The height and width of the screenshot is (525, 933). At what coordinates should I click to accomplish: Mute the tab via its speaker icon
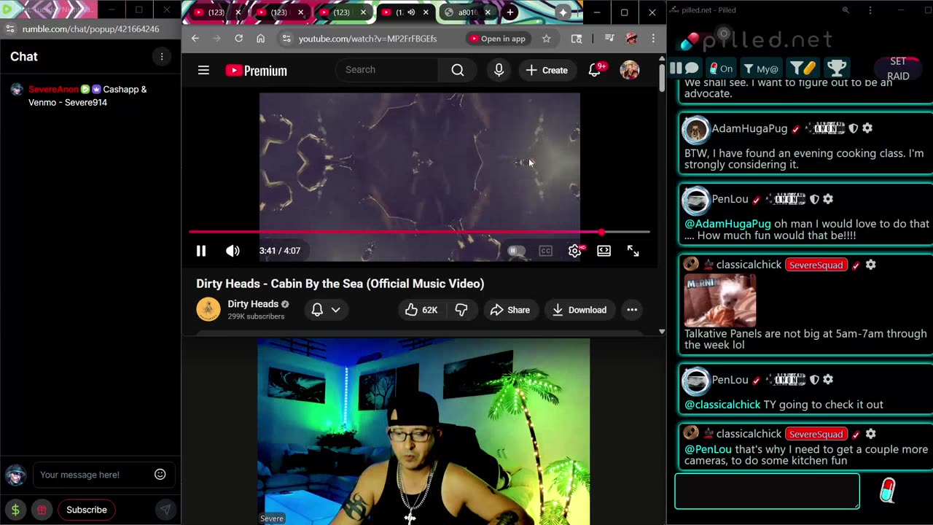point(411,12)
